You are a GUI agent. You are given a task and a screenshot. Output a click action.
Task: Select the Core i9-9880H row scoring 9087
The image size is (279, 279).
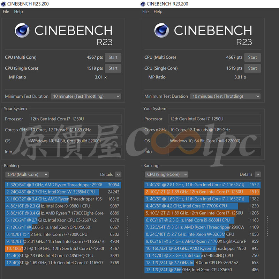pyautogui.click(x=63, y=206)
